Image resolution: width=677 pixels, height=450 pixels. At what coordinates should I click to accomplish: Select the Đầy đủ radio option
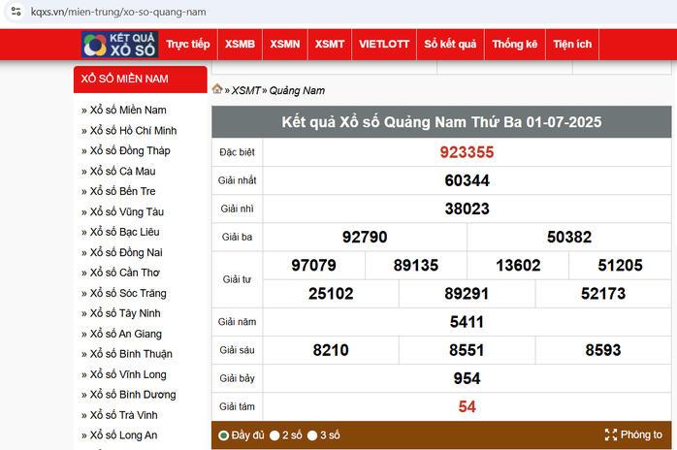click(224, 435)
